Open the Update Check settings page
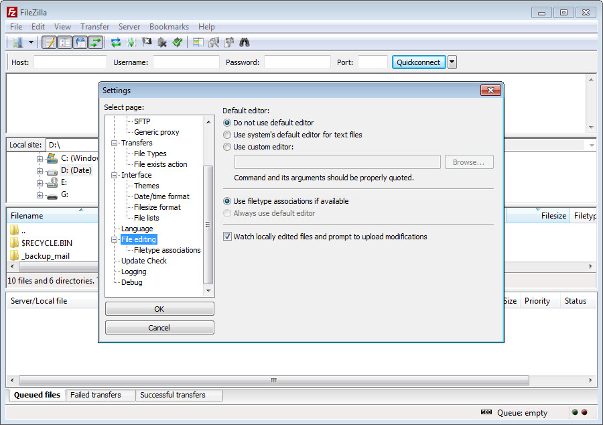603x425 pixels. click(144, 261)
